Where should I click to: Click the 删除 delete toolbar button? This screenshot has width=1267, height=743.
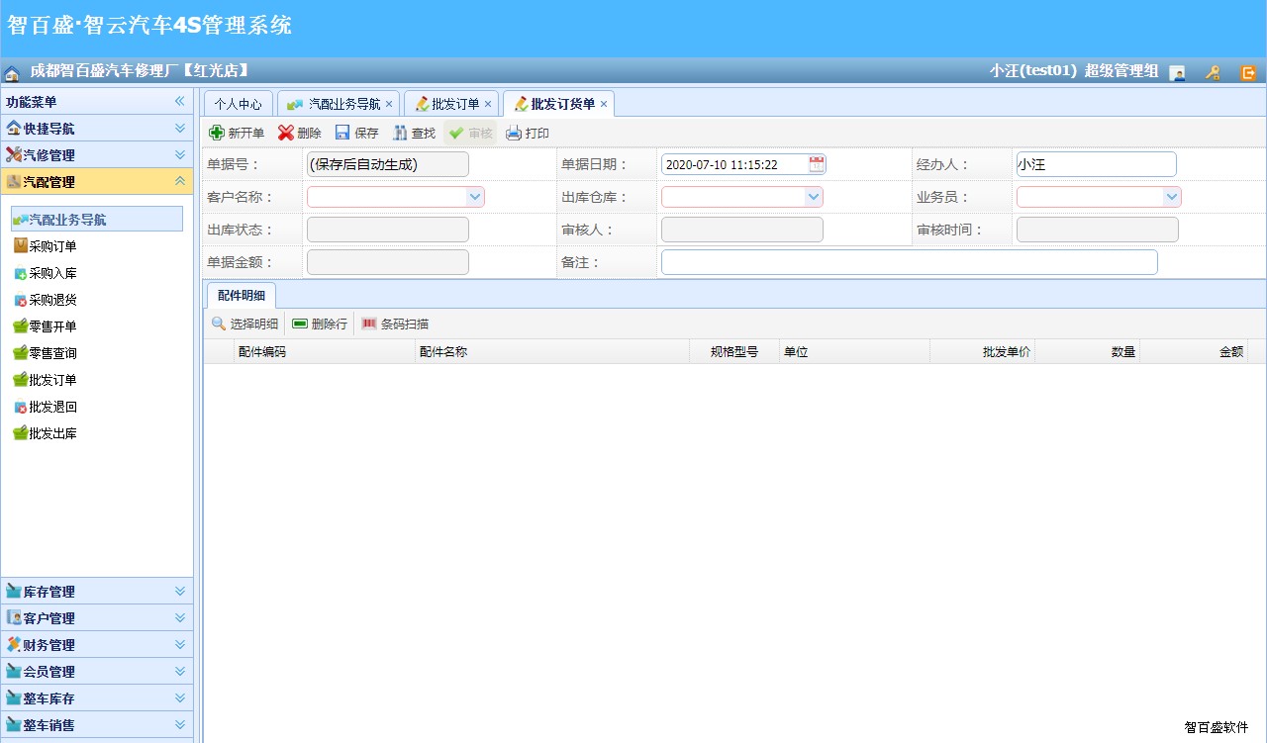tap(299, 133)
